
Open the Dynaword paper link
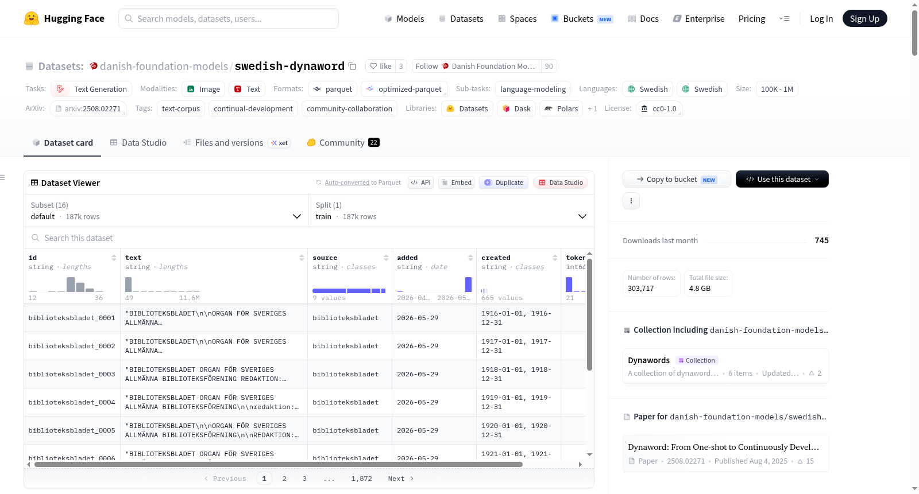coord(725,453)
